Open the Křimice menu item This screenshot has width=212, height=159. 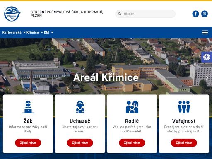33,32
